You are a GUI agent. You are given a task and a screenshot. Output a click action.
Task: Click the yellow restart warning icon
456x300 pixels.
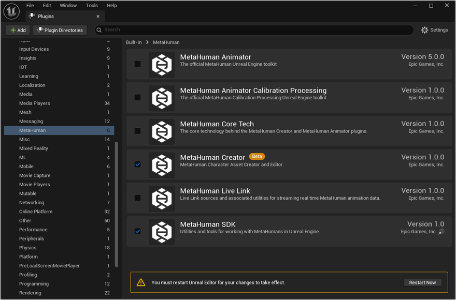141,282
